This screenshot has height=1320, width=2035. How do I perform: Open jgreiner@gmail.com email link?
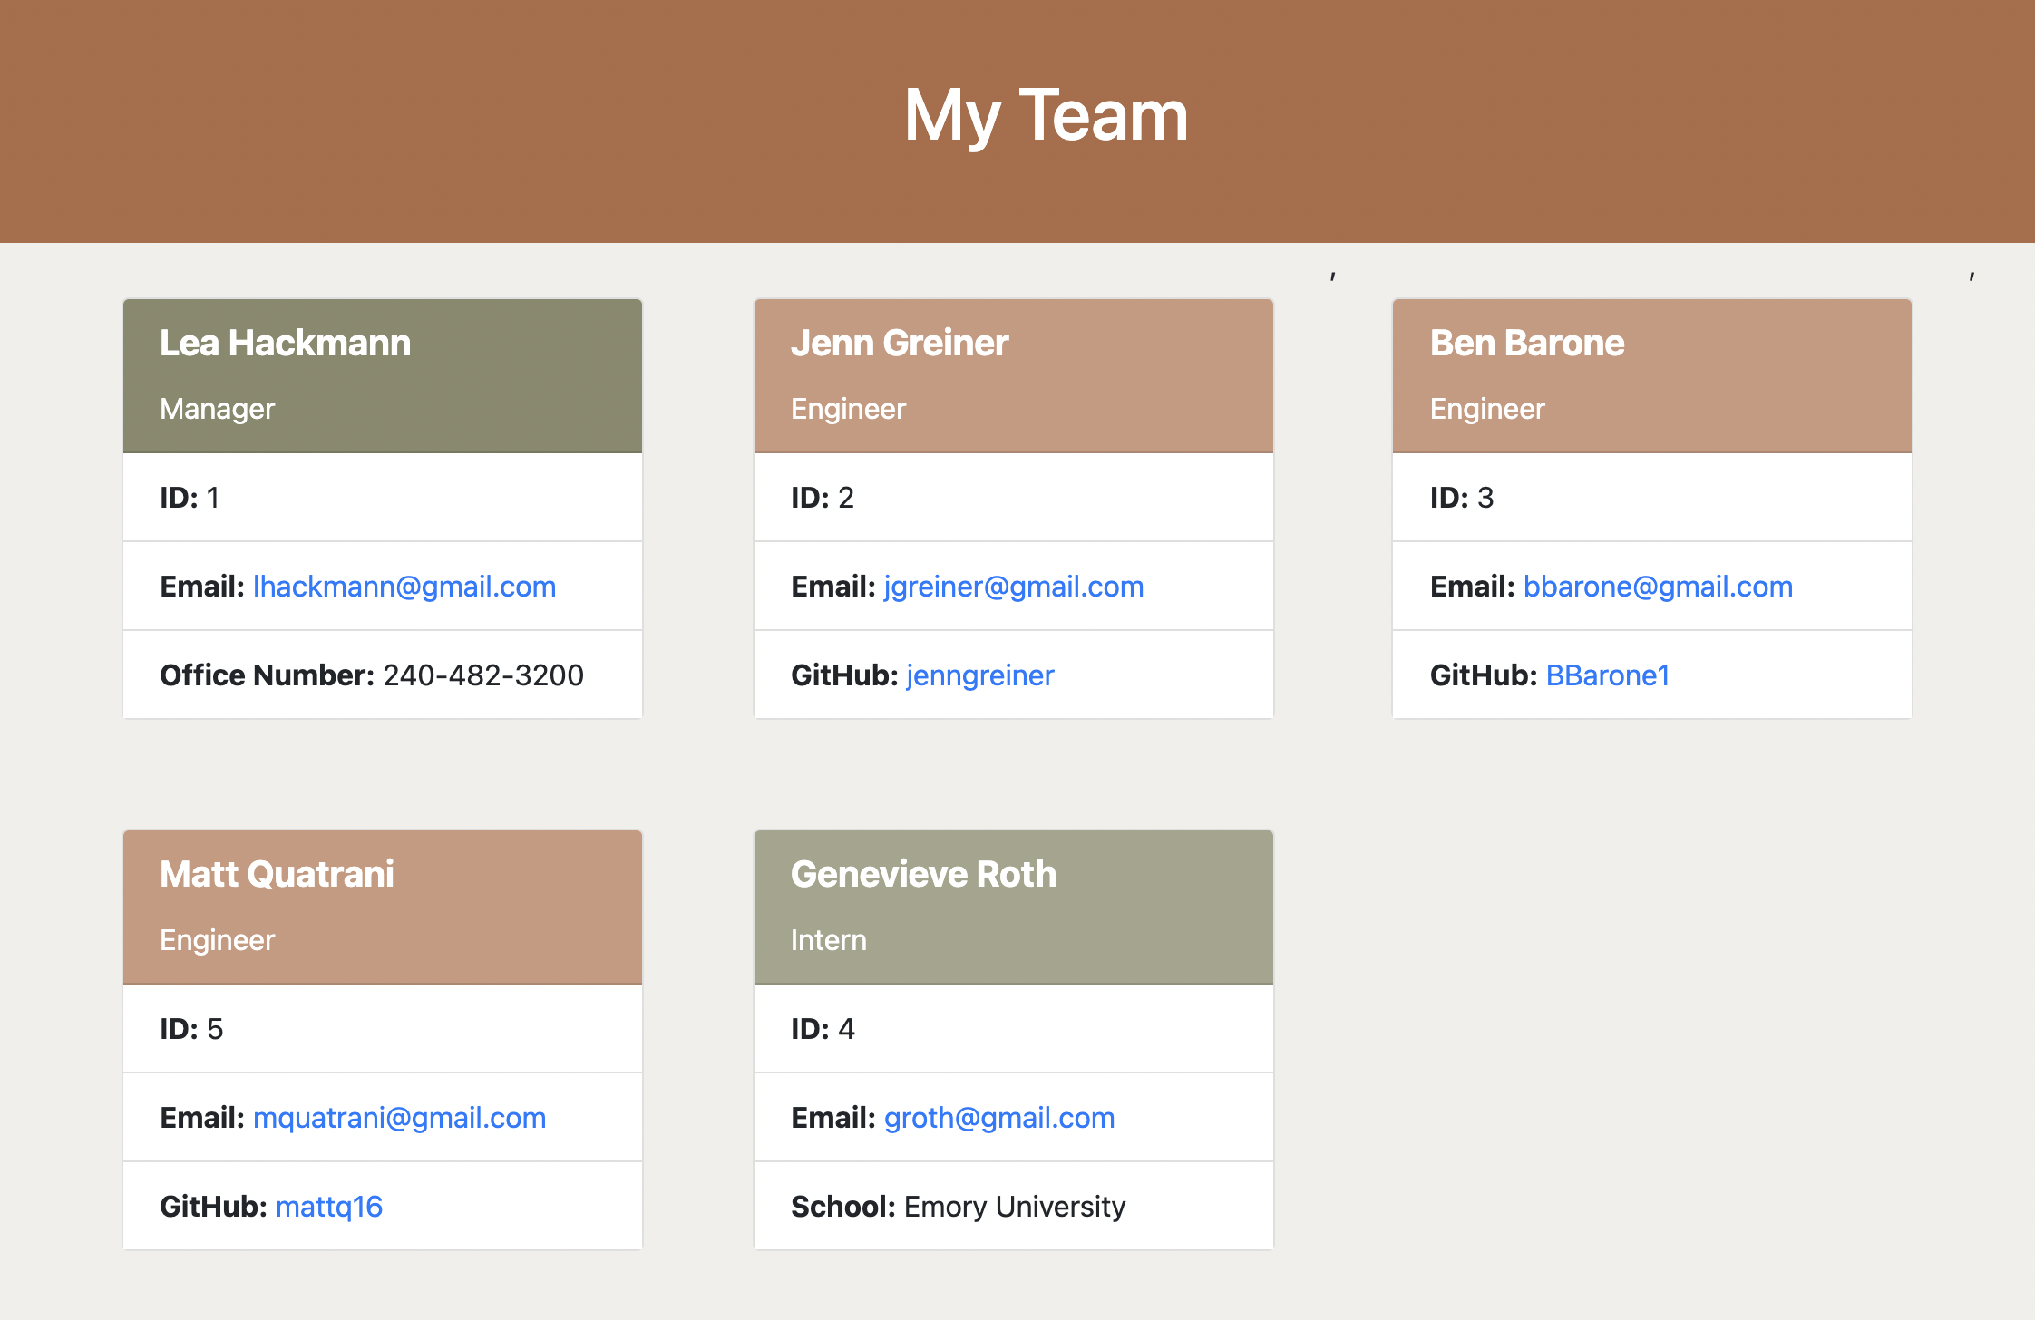(1012, 587)
